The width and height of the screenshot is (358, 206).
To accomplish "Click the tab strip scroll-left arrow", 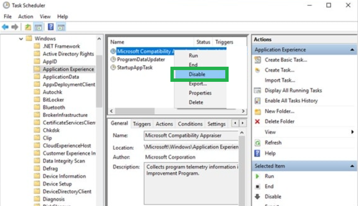I will point(235,123).
